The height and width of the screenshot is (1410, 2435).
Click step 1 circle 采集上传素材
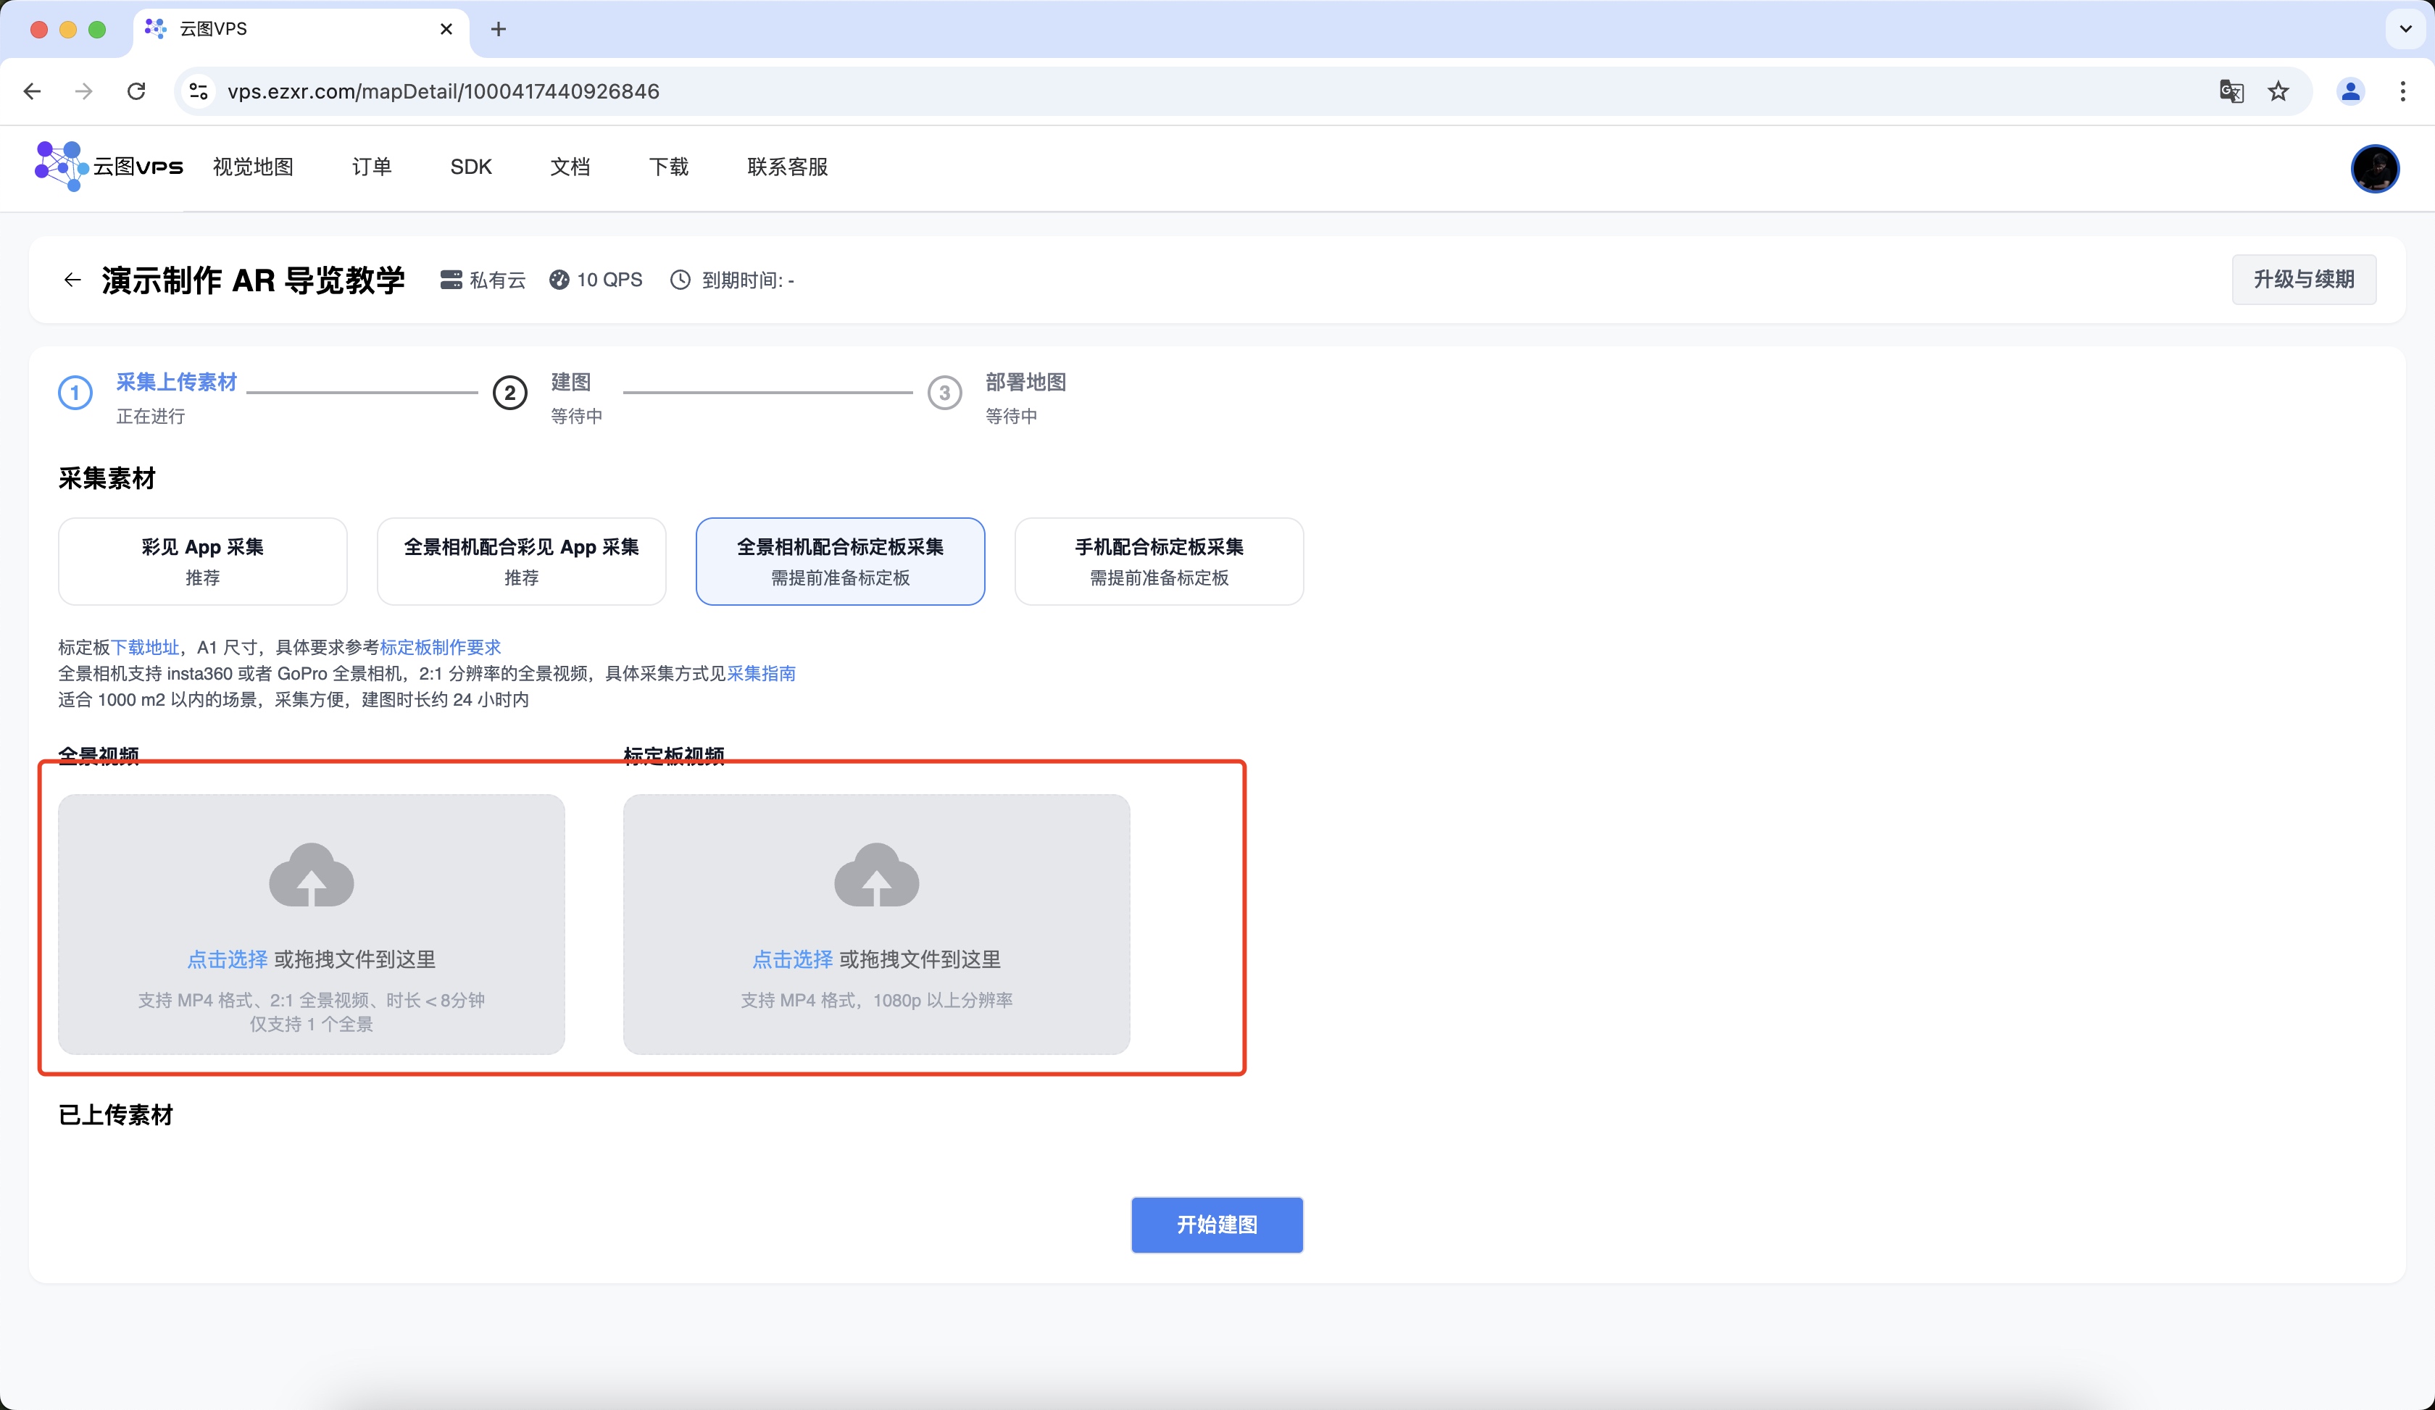[x=75, y=392]
